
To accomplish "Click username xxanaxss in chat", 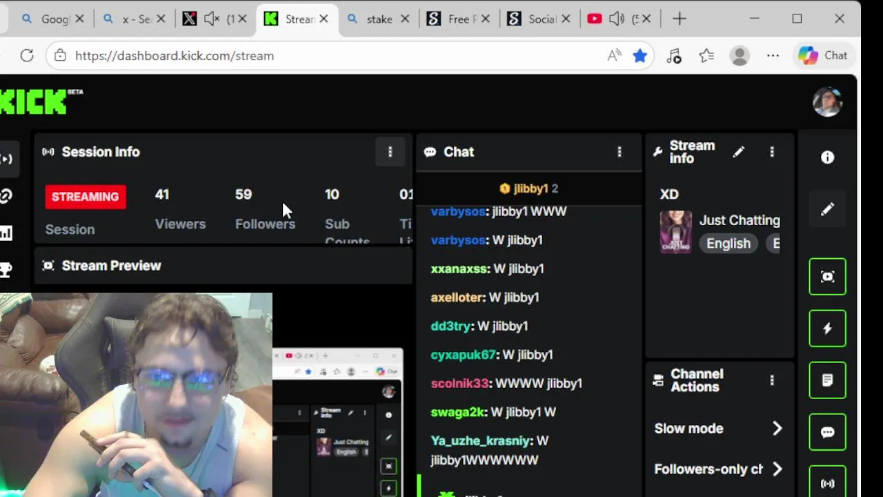I will (460, 269).
